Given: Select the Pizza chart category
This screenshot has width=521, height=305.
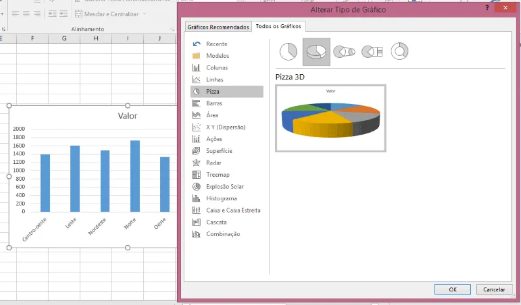Looking at the screenshot, I should (227, 92).
